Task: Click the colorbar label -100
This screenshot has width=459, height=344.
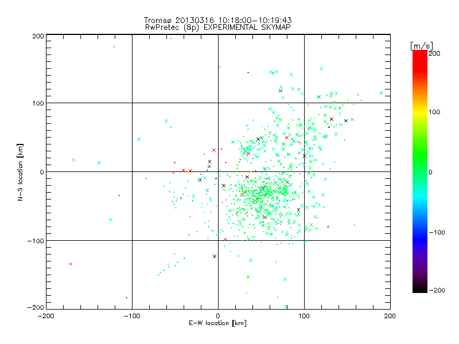Action: (x=437, y=232)
